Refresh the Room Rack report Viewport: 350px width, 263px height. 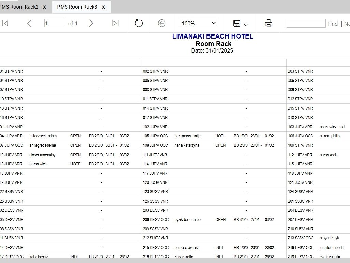(139, 23)
